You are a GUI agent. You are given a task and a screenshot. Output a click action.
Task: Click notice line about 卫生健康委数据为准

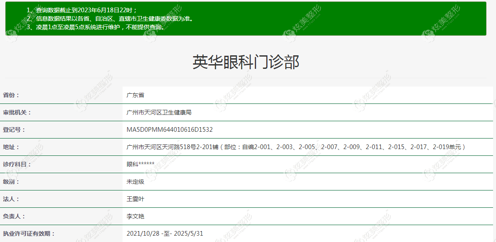110,19
